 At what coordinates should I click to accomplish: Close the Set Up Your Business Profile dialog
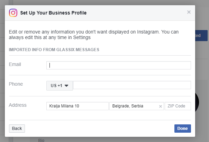[x=189, y=12]
